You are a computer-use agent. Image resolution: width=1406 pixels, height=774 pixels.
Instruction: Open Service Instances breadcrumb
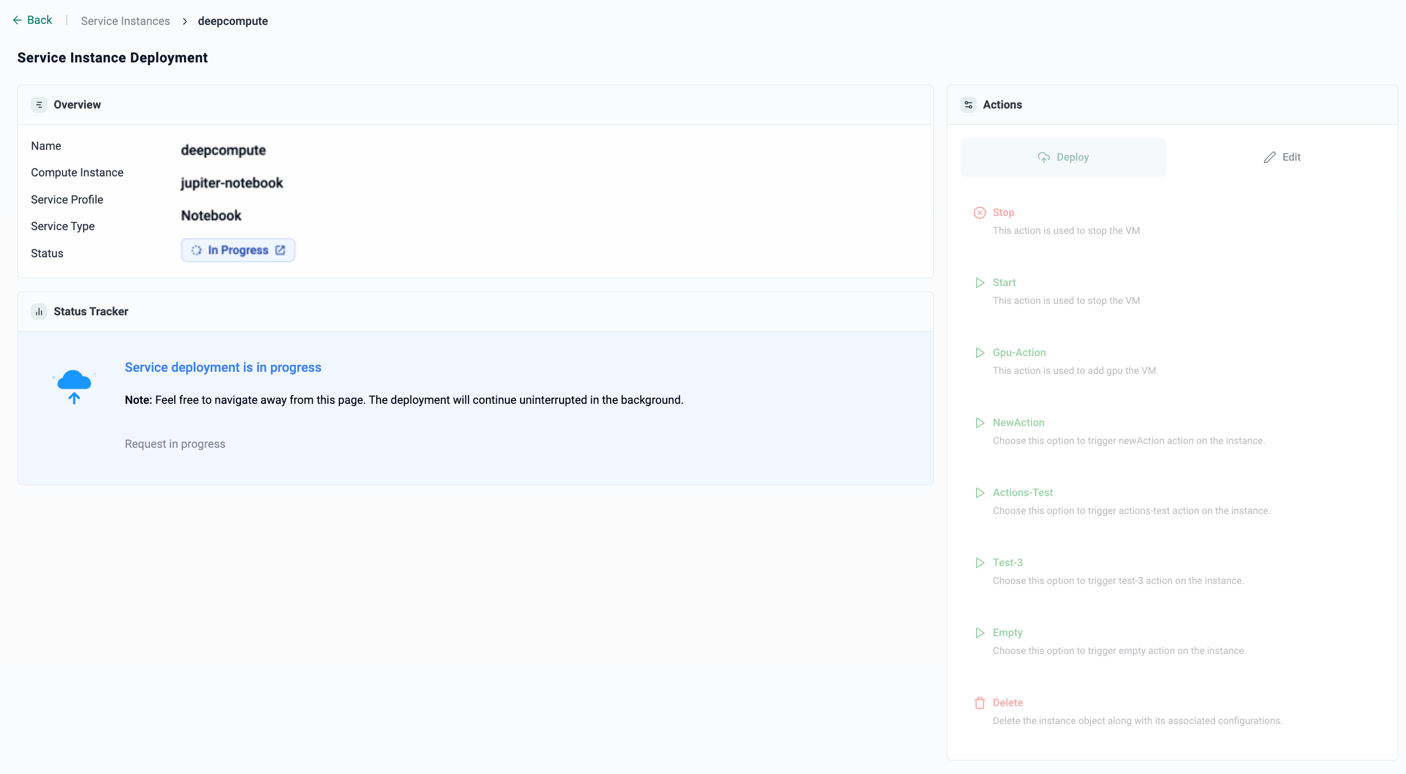125,21
